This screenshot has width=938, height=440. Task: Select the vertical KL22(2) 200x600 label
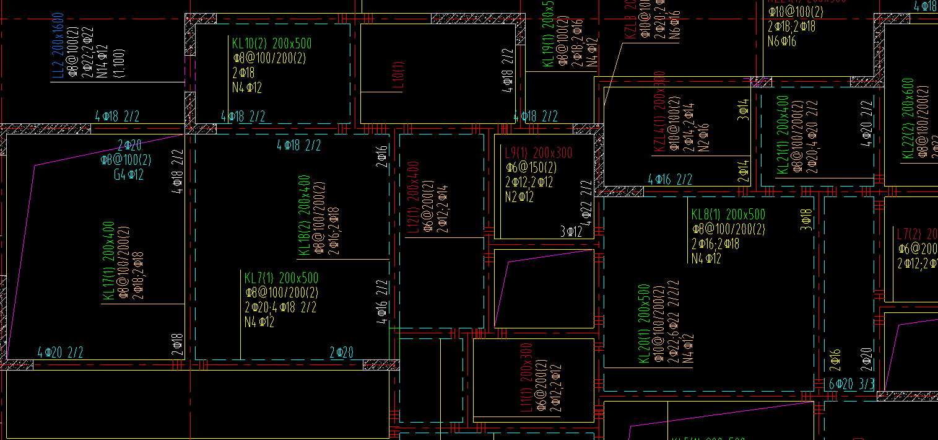[908, 118]
